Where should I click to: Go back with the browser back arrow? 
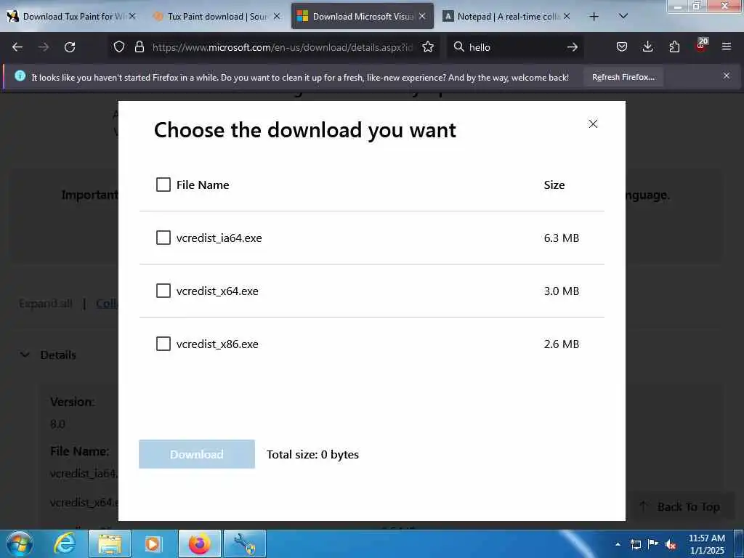(17, 47)
